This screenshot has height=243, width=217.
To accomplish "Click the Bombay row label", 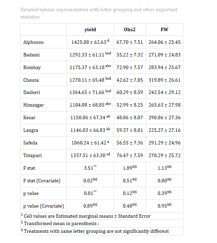I will click(32, 68).
